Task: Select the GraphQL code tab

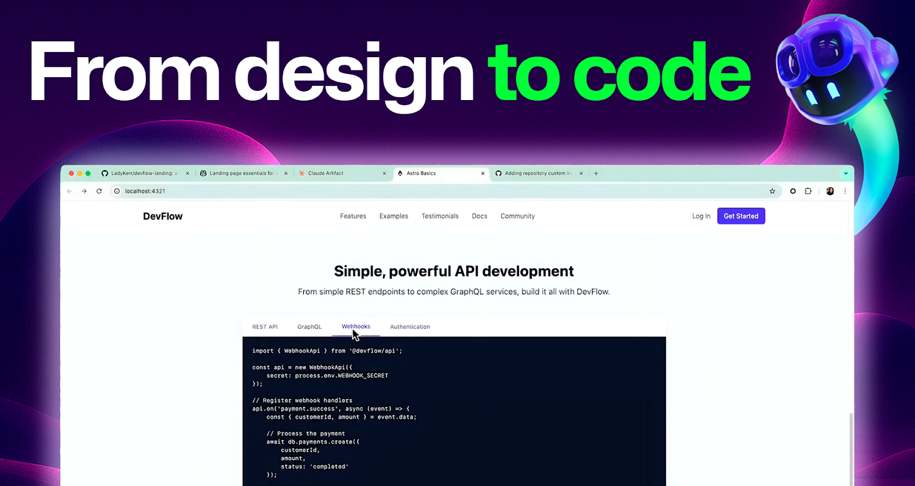Action: click(309, 327)
